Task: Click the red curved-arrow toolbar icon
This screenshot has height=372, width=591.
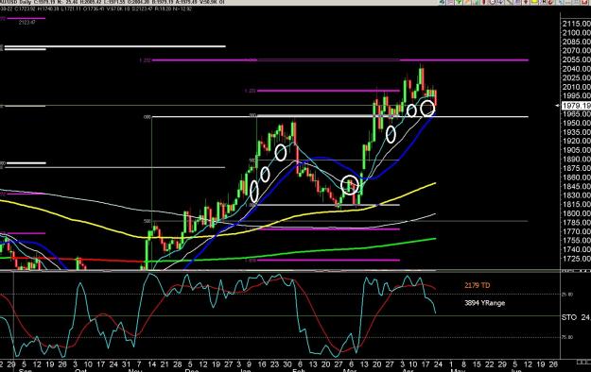Action: [550, 2]
